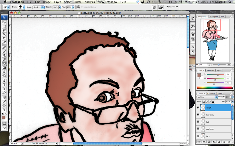Select the Hand tool
Screen dimensions: 235x146
[4, 106]
